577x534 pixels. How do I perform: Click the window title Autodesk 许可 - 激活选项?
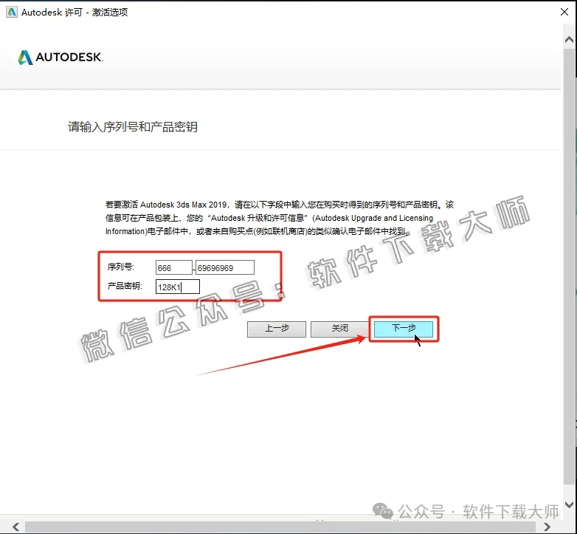coord(75,12)
